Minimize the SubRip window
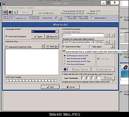The image size is (129, 117). click(x=103, y=3)
